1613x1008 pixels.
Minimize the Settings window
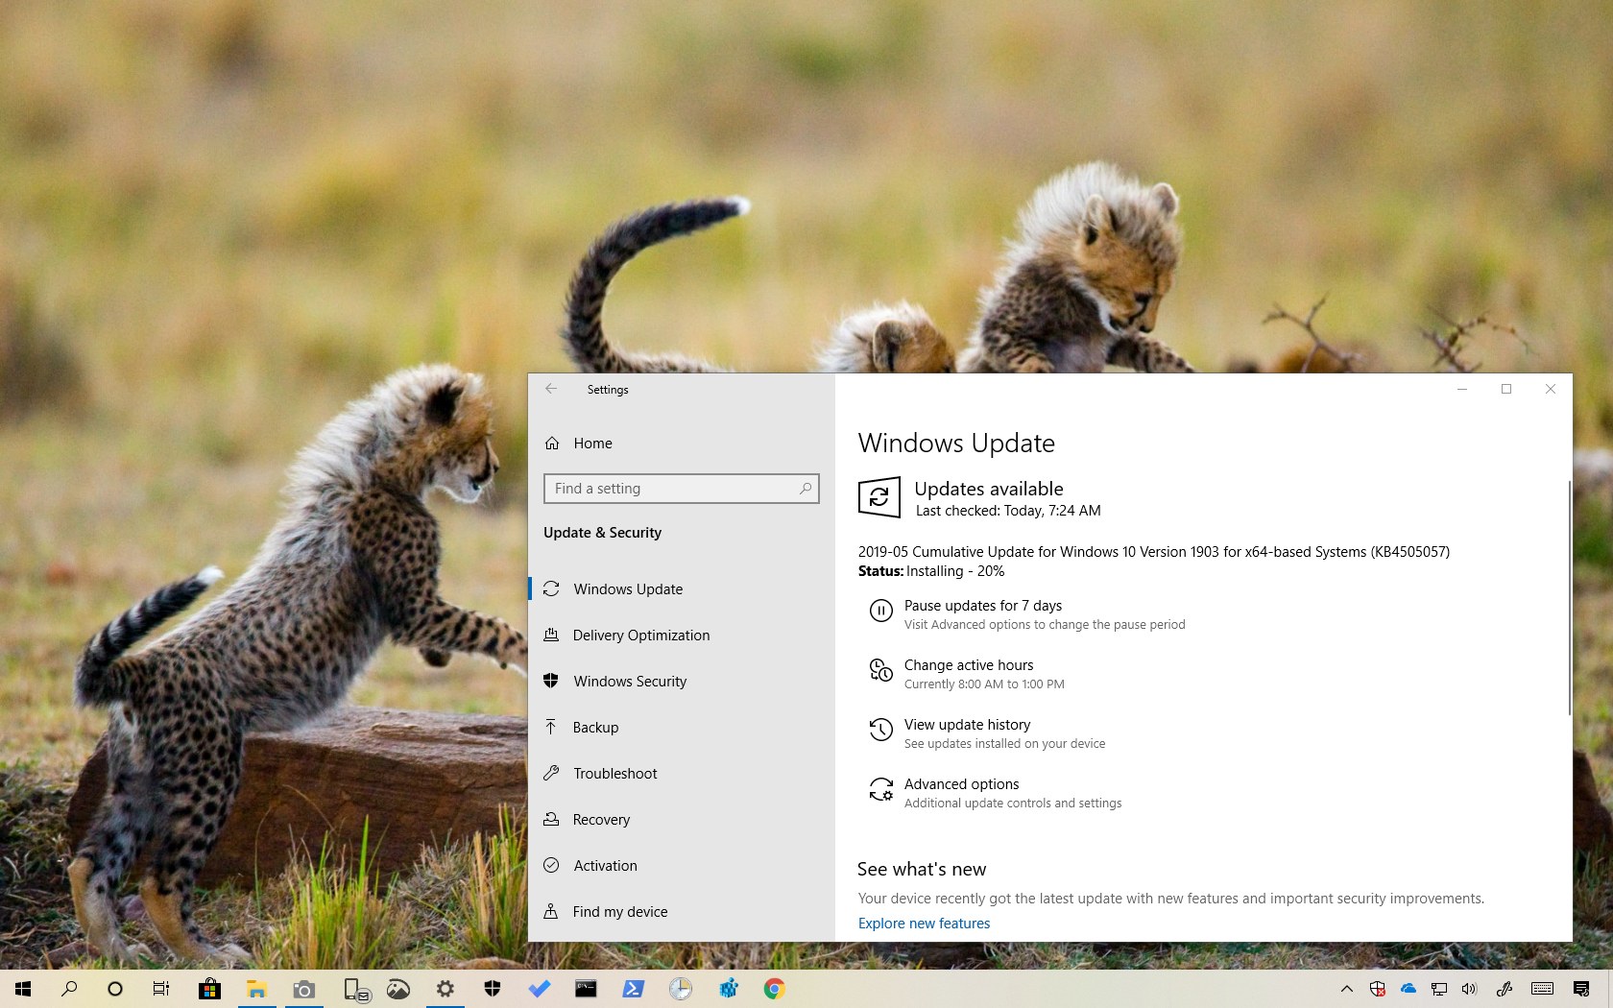[1462, 389]
